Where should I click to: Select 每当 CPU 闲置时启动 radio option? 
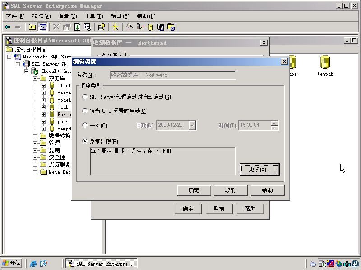(85, 111)
